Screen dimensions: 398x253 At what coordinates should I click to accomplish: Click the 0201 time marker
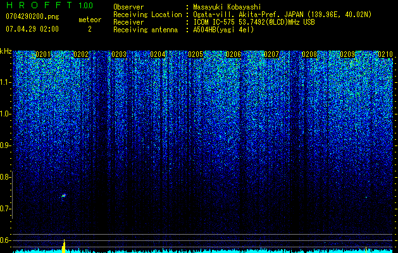click(x=43, y=54)
